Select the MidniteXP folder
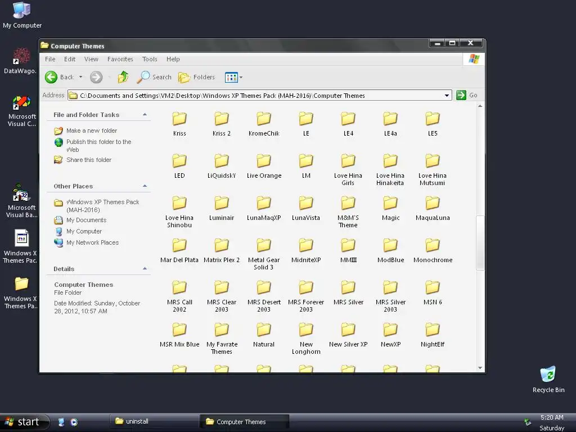Image resolution: width=576 pixels, height=432 pixels. click(305, 251)
